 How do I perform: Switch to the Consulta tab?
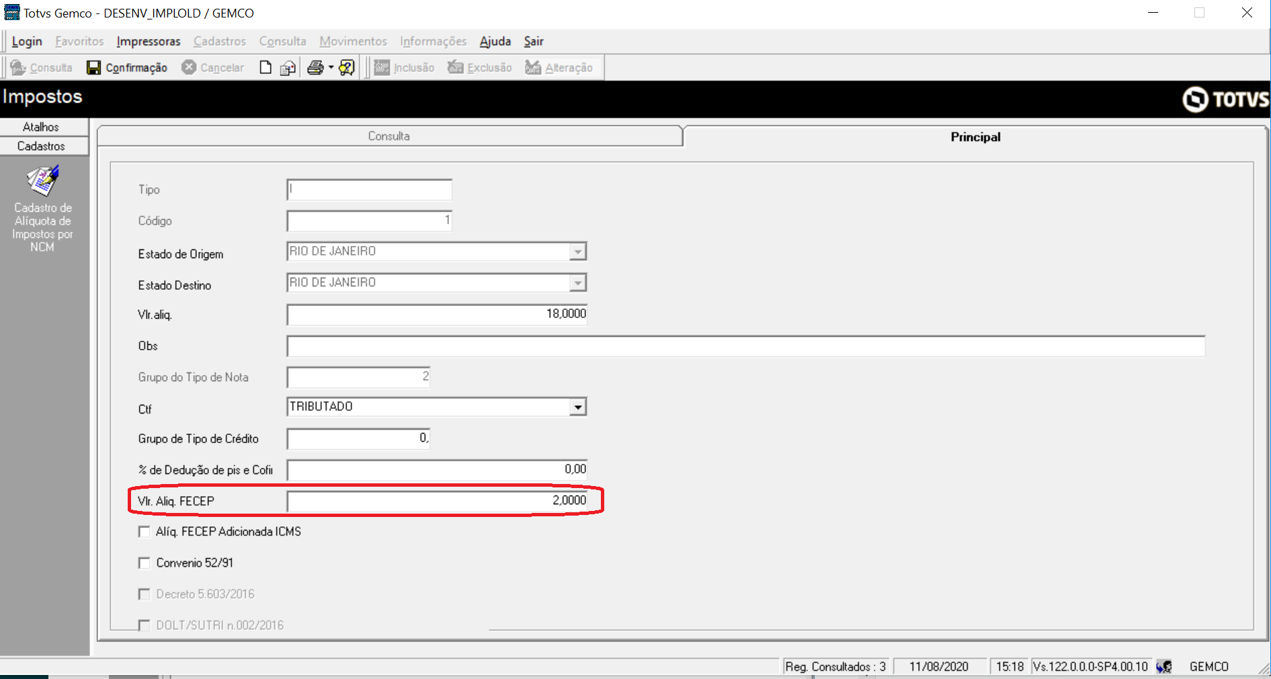coord(389,136)
